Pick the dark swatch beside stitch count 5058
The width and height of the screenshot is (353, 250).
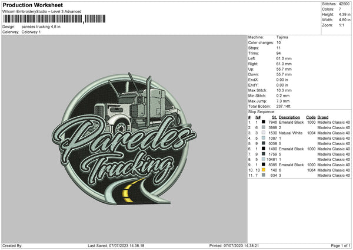[264, 143]
